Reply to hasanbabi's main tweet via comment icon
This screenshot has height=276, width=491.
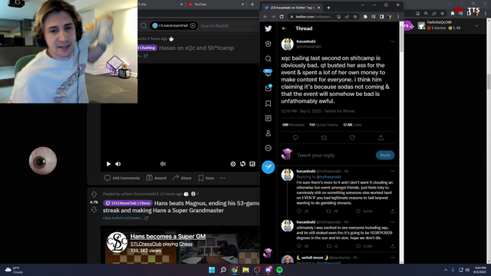click(295, 138)
